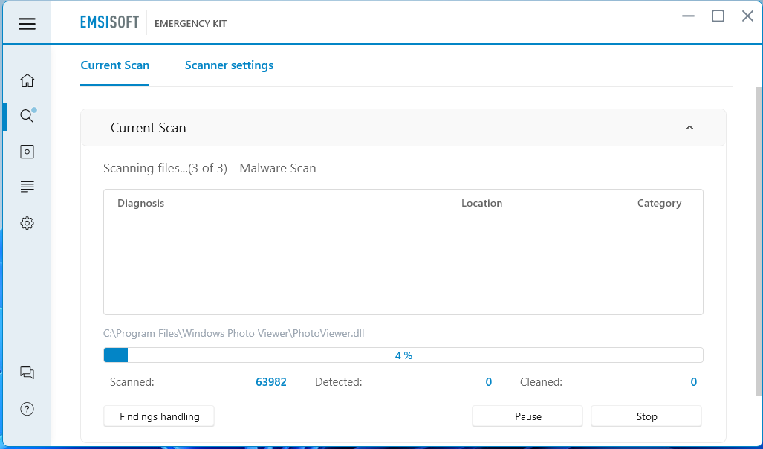Image resolution: width=763 pixels, height=449 pixels.
Task: Sort results by Diagnosis column
Action: (140, 203)
